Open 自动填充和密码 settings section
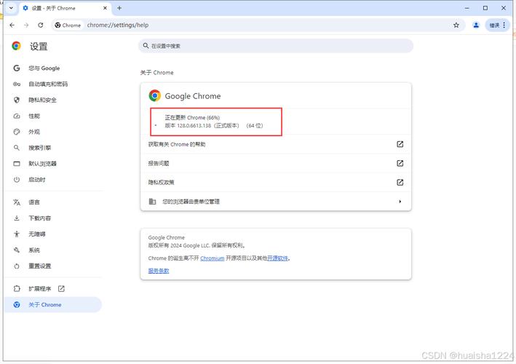Viewport: 516px width, 364px height. click(48, 84)
